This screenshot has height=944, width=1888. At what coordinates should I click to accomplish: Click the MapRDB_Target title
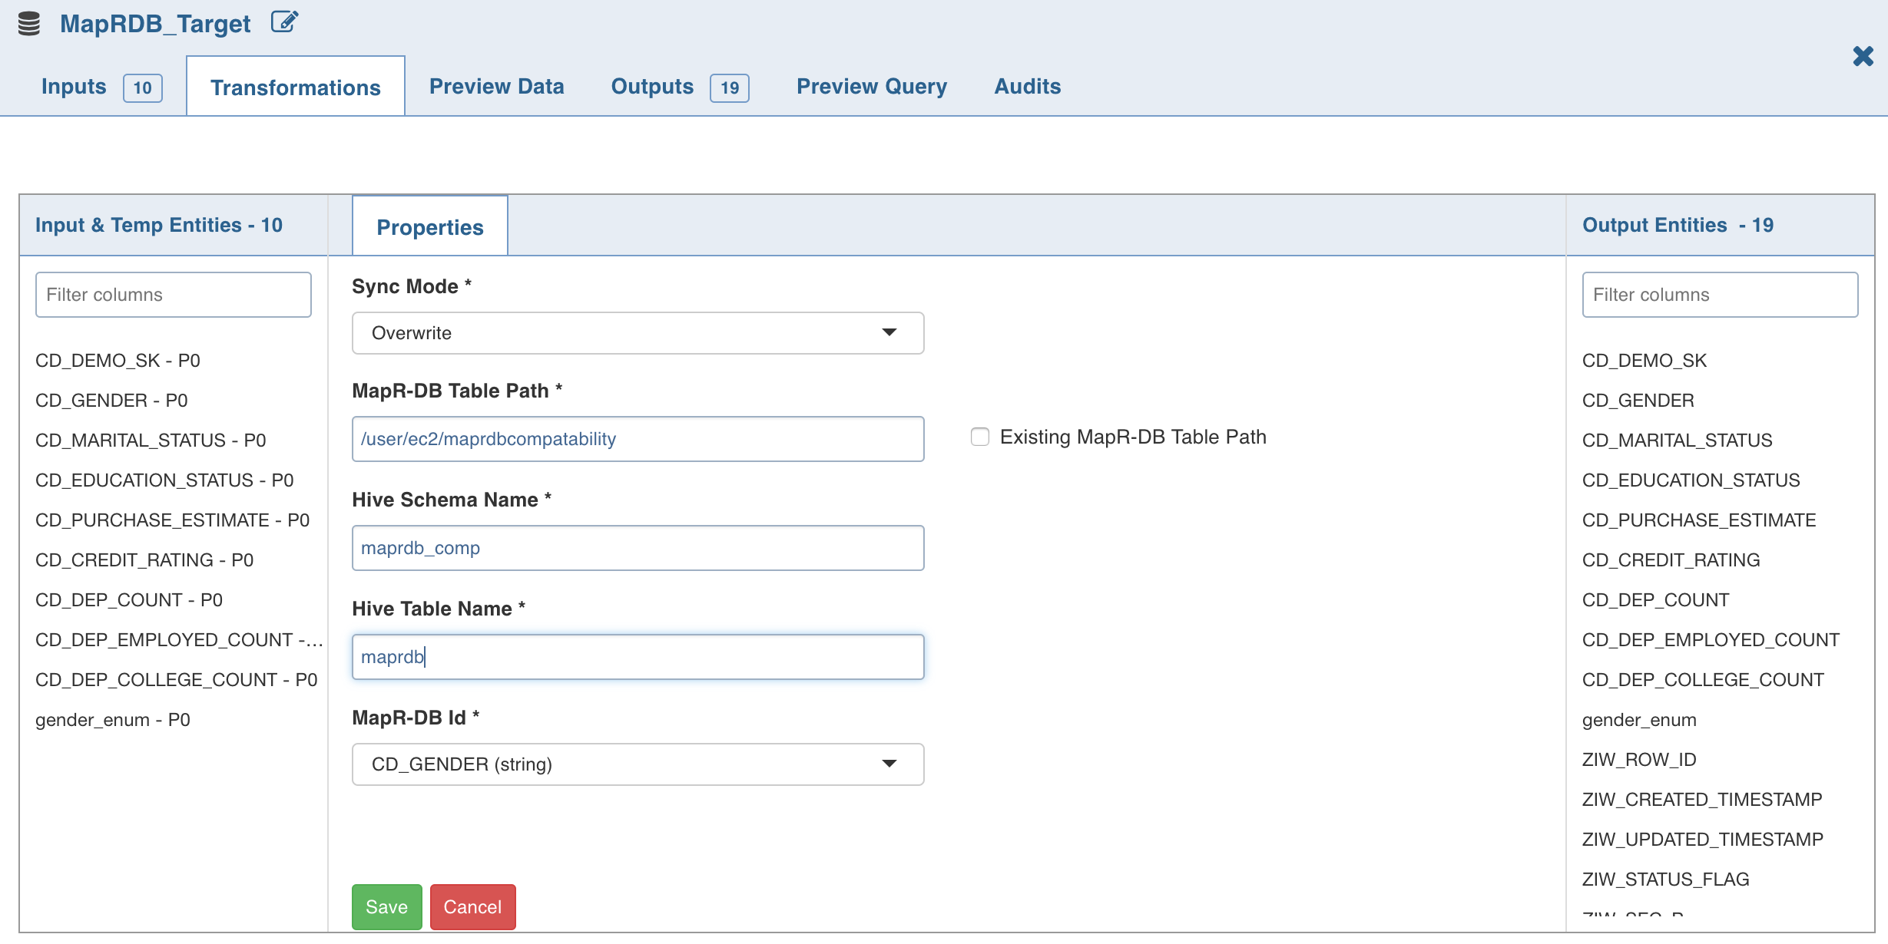155,24
